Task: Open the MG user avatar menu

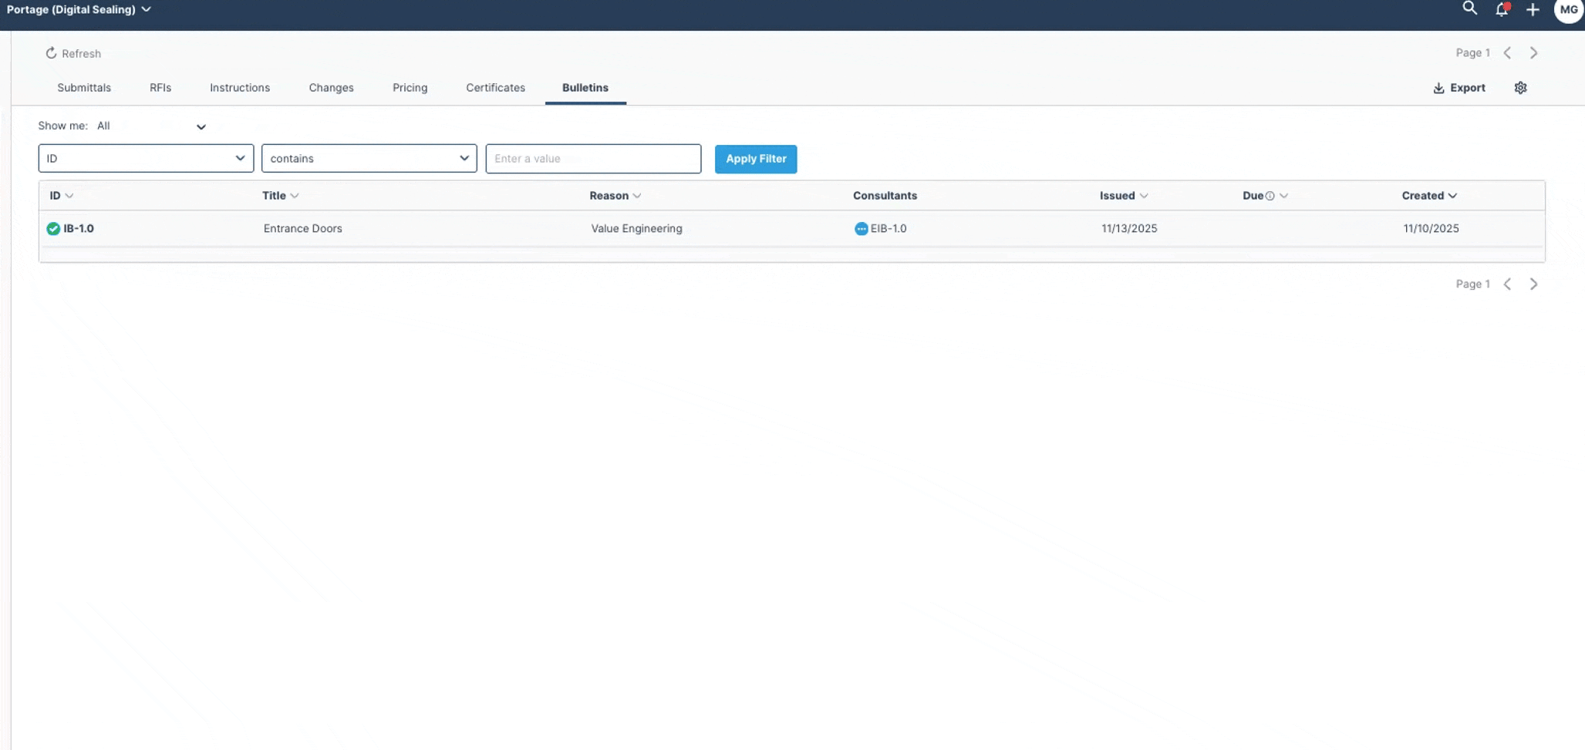Action: [x=1568, y=10]
